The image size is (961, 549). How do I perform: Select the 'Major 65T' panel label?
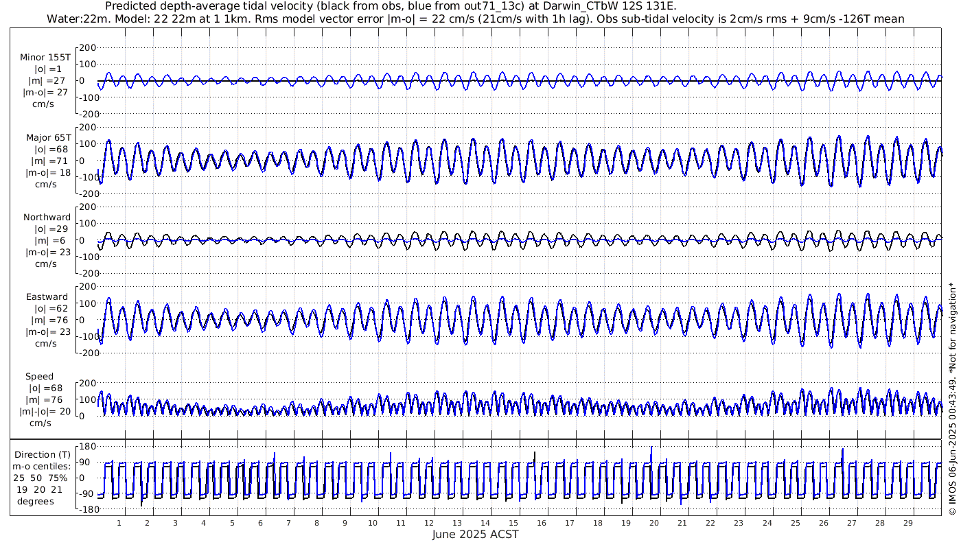point(49,138)
